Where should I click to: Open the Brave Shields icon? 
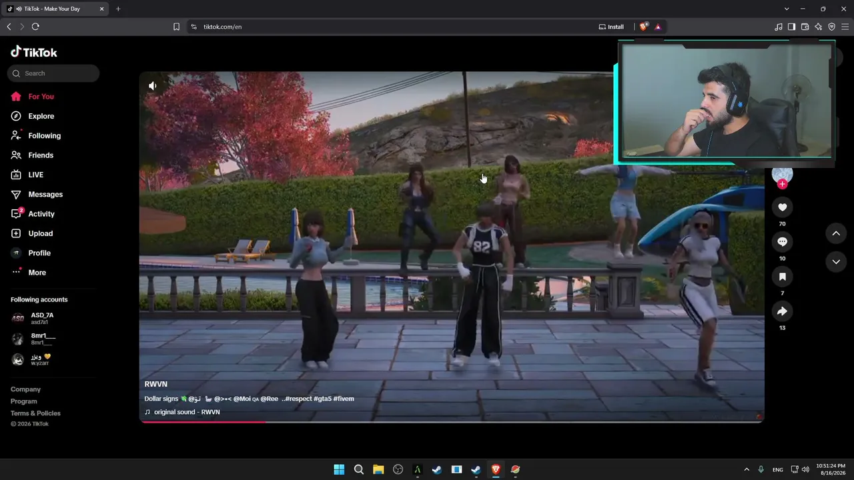click(643, 27)
